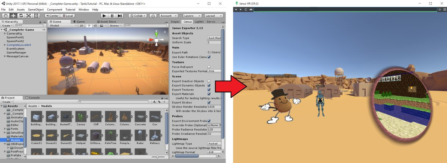This screenshot has width=447, height=163.
Task: Select the Cactus model asset
Action: [x=81, y=116]
